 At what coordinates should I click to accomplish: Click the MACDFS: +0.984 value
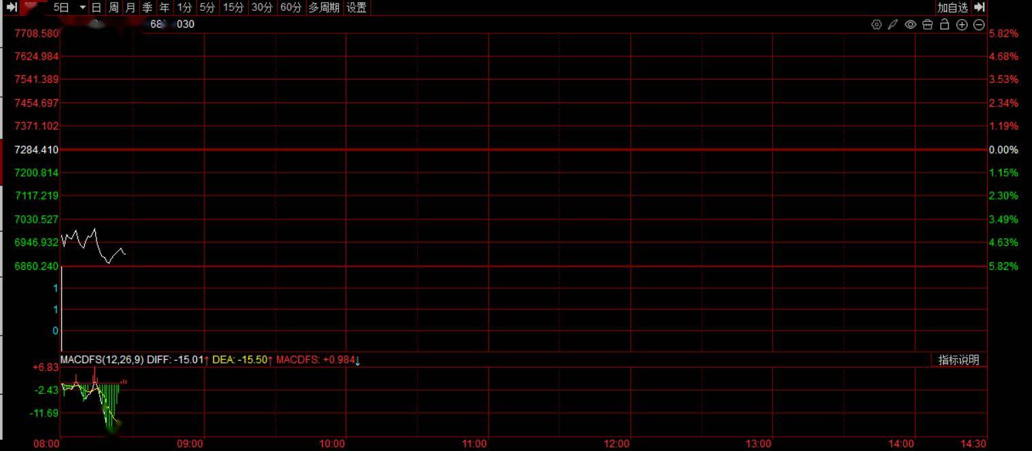click(315, 359)
